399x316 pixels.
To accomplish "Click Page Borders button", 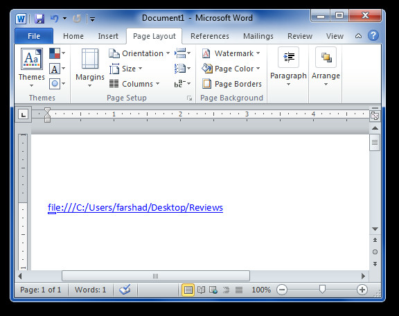I will 232,84.
